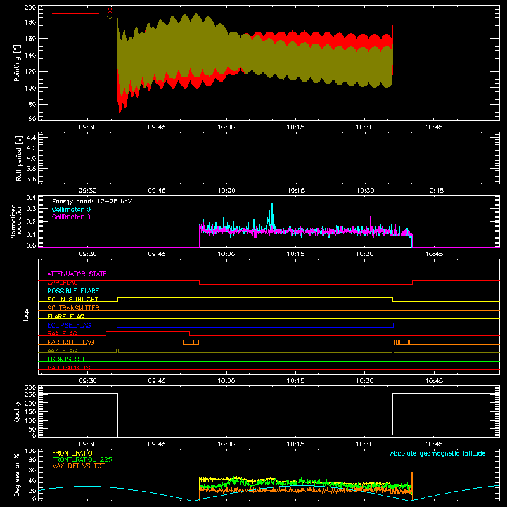507x507 pixels.
Task: Click the "3.6" value on Roll period axis
Action: pyautogui.click(x=31, y=179)
